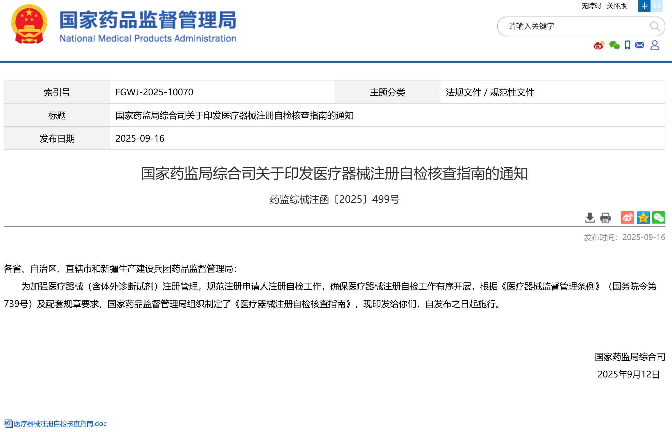Open the header Weibo icon
The height and width of the screenshot is (432, 672).
coord(599,45)
